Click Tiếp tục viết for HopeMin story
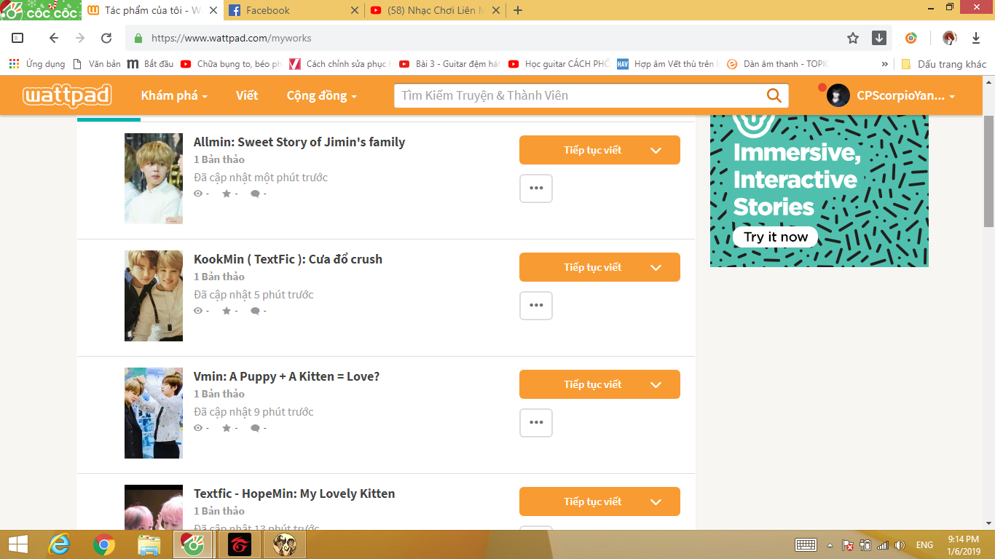The width and height of the screenshot is (995, 559). pyautogui.click(x=592, y=501)
